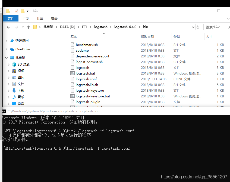This screenshot has height=182, width=230.
Task: Open the 主页 ribbon tab
Action: pos(26,19)
